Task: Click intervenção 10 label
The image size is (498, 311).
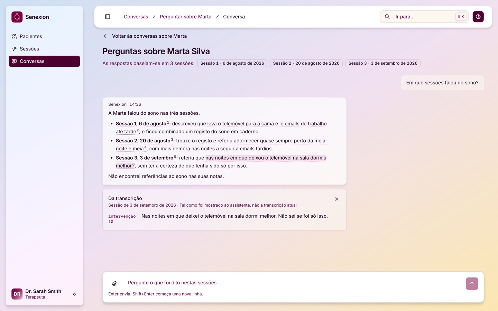Action: [x=122, y=219]
